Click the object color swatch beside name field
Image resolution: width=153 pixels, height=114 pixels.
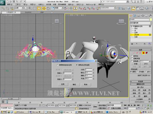tap(151, 19)
